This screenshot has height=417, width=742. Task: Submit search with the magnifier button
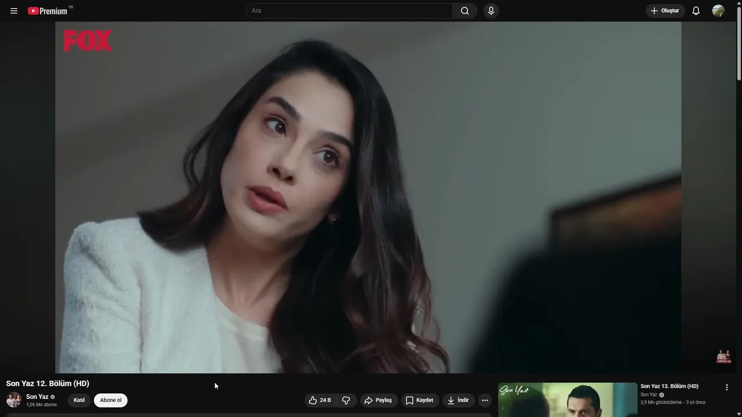465,11
